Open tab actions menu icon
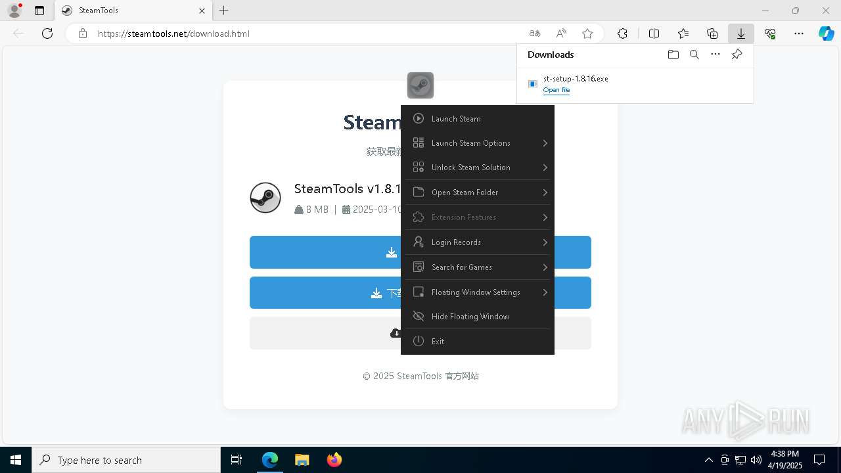Screen dimensions: 841x473 click(x=39, y=11)
